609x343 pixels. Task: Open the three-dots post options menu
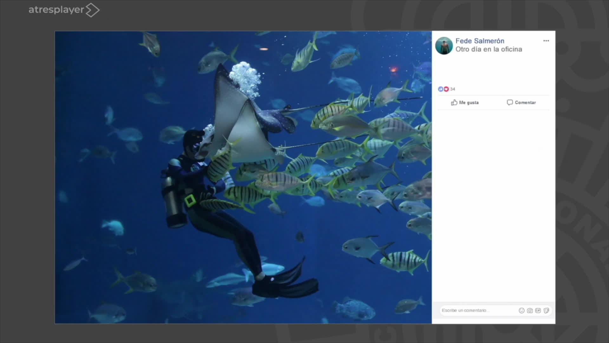point(546,41)
